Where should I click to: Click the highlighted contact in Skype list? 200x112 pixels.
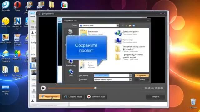[x=33, y=66]
